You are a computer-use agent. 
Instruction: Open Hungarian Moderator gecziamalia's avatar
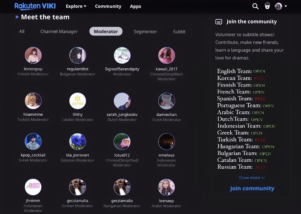point(122,187)
